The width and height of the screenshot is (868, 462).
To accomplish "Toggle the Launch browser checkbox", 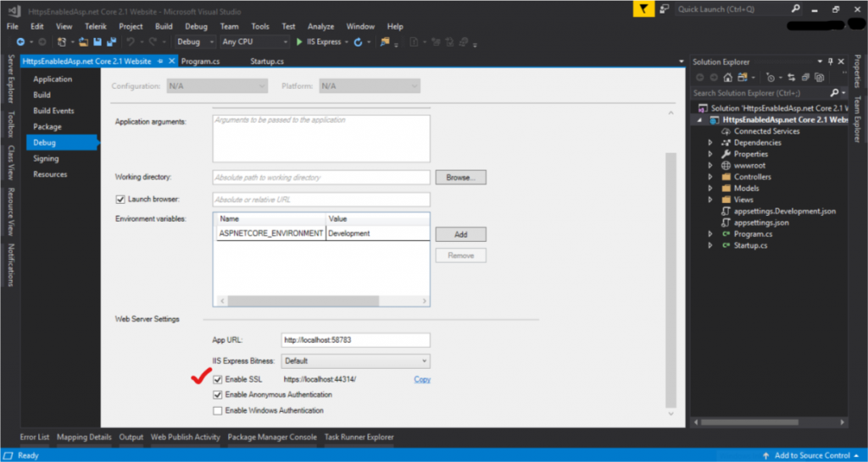I will tap(120, 199).
